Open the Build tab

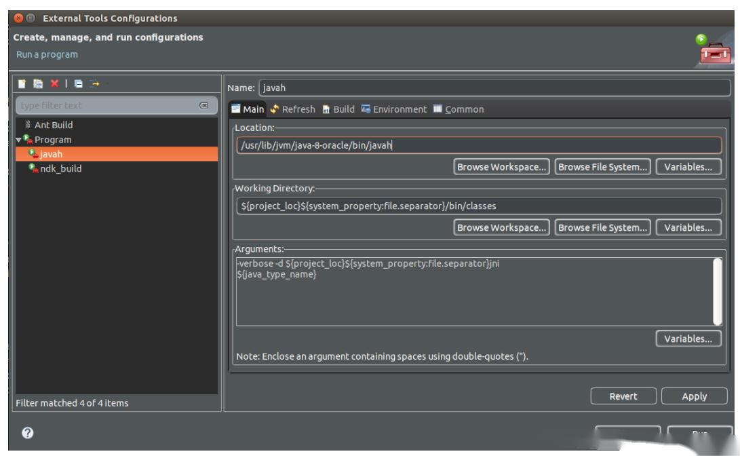point(338,109)
